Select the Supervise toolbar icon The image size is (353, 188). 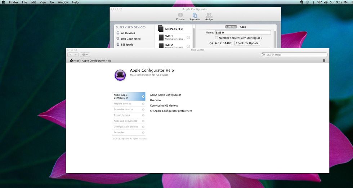point(195,16)
